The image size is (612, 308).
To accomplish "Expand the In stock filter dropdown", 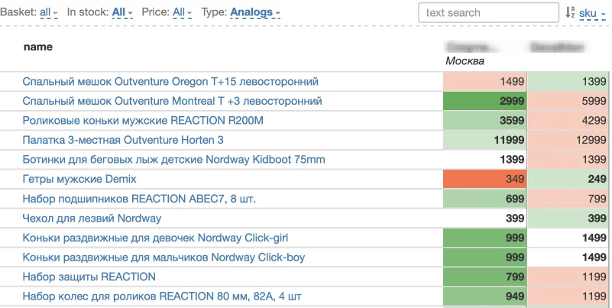I will (121, 12).
